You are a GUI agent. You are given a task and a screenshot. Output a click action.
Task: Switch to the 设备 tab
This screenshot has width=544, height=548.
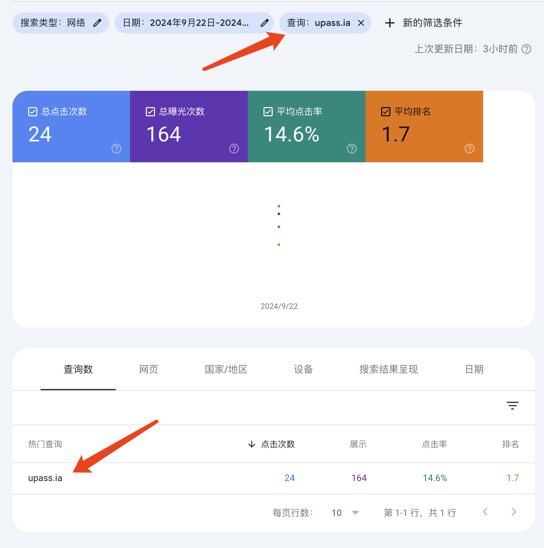point(303,369)
